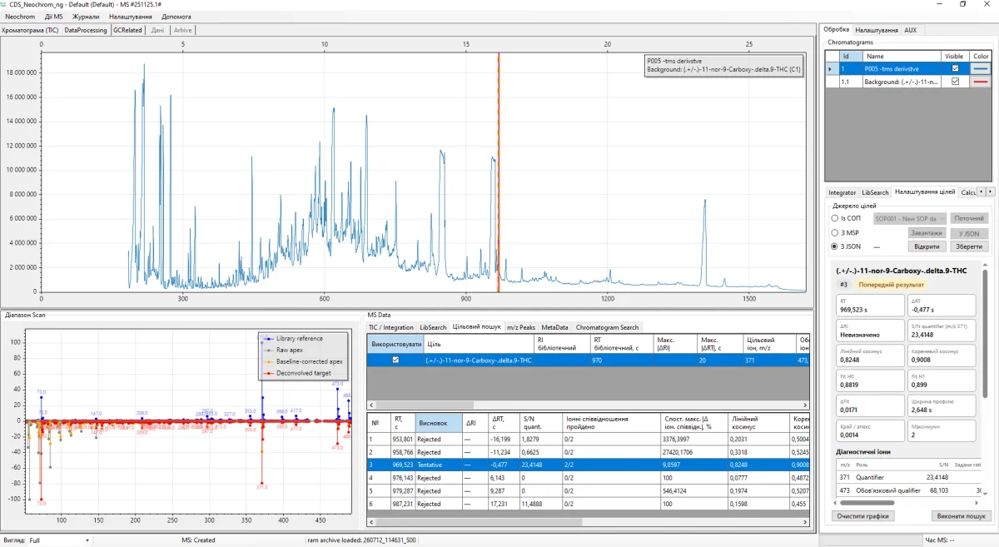Image resolution: width=999 pixels, height=547 pixels.
Task: Click the orange retention time marker on chromatogram
Action: coord(498,172)
